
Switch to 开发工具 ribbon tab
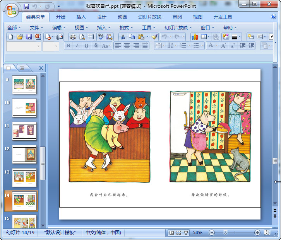pyautogui.click(x=223, y=17)
